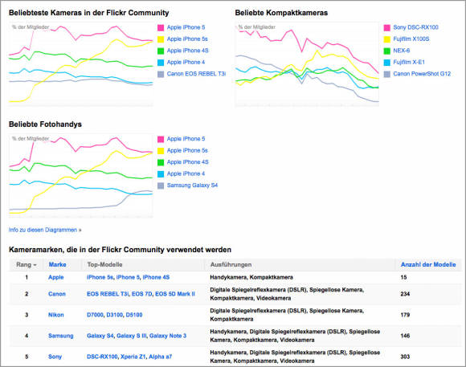Open the Samsung Galaxy S4 legend link

192,186
